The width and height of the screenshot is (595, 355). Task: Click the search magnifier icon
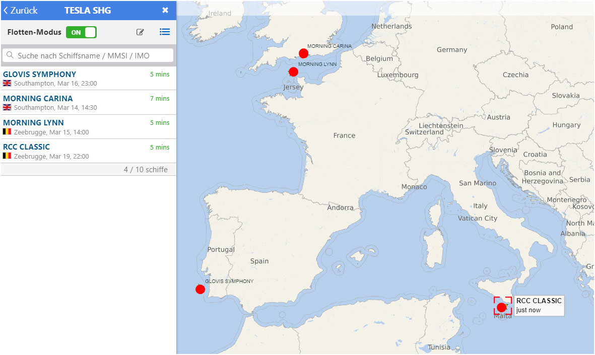point(10,55)
